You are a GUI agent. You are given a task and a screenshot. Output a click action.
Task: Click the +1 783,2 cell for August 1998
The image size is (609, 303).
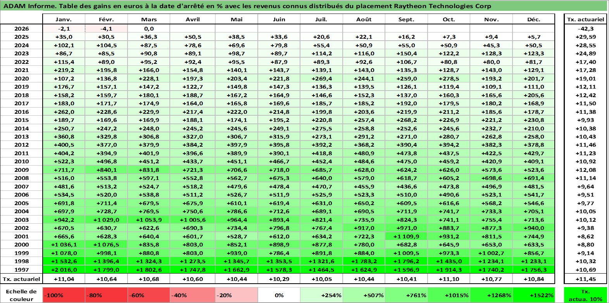pos(364,261)
